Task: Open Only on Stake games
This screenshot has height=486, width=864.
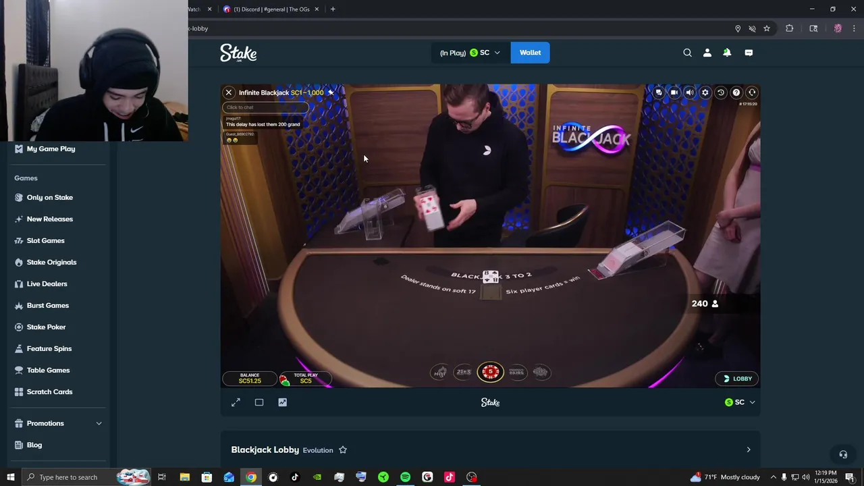Action: 50,197
